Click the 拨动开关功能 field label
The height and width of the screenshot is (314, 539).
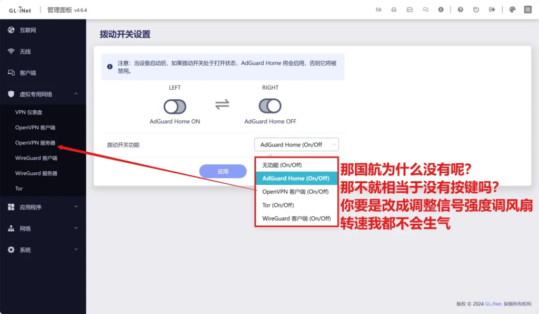(x=123, y=145)
